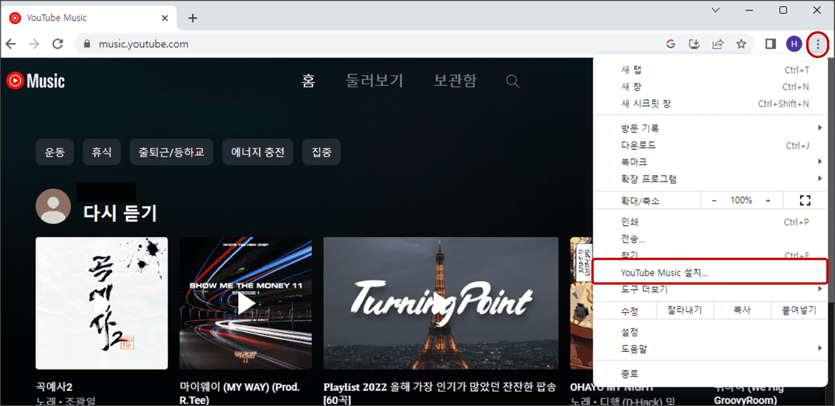Click 붙여넣기 in the edit row
Viewport: 835px width, 406px height.
(x=800, y=311)
